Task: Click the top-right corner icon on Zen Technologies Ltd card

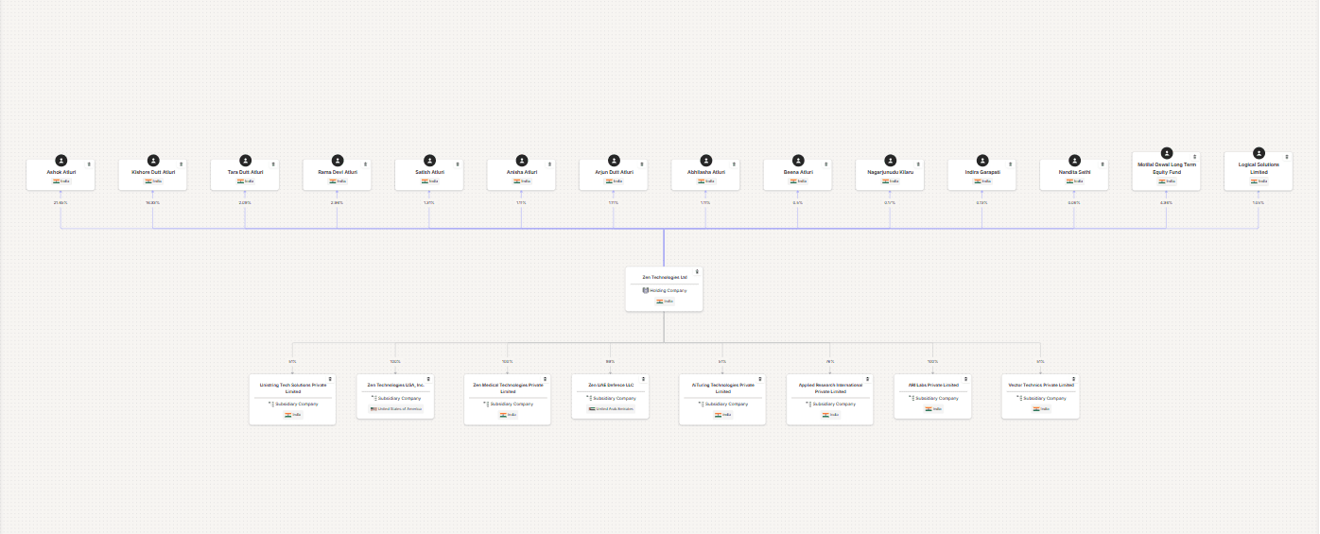Action: (x=697, y=271)
